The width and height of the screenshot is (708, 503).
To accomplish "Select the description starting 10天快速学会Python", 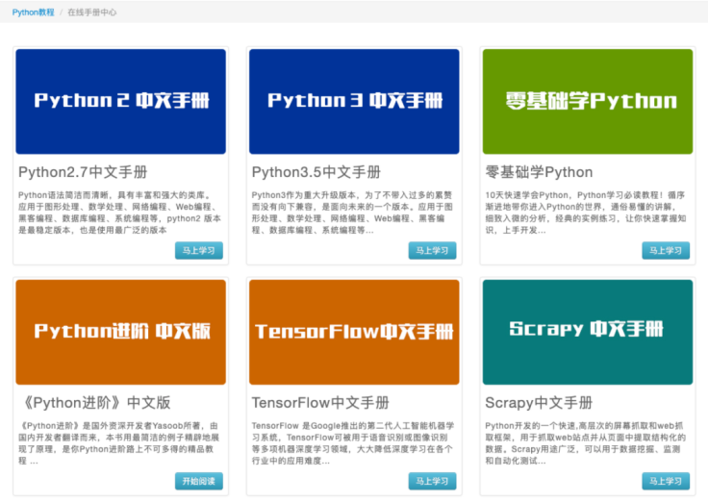I will [586, 213].
